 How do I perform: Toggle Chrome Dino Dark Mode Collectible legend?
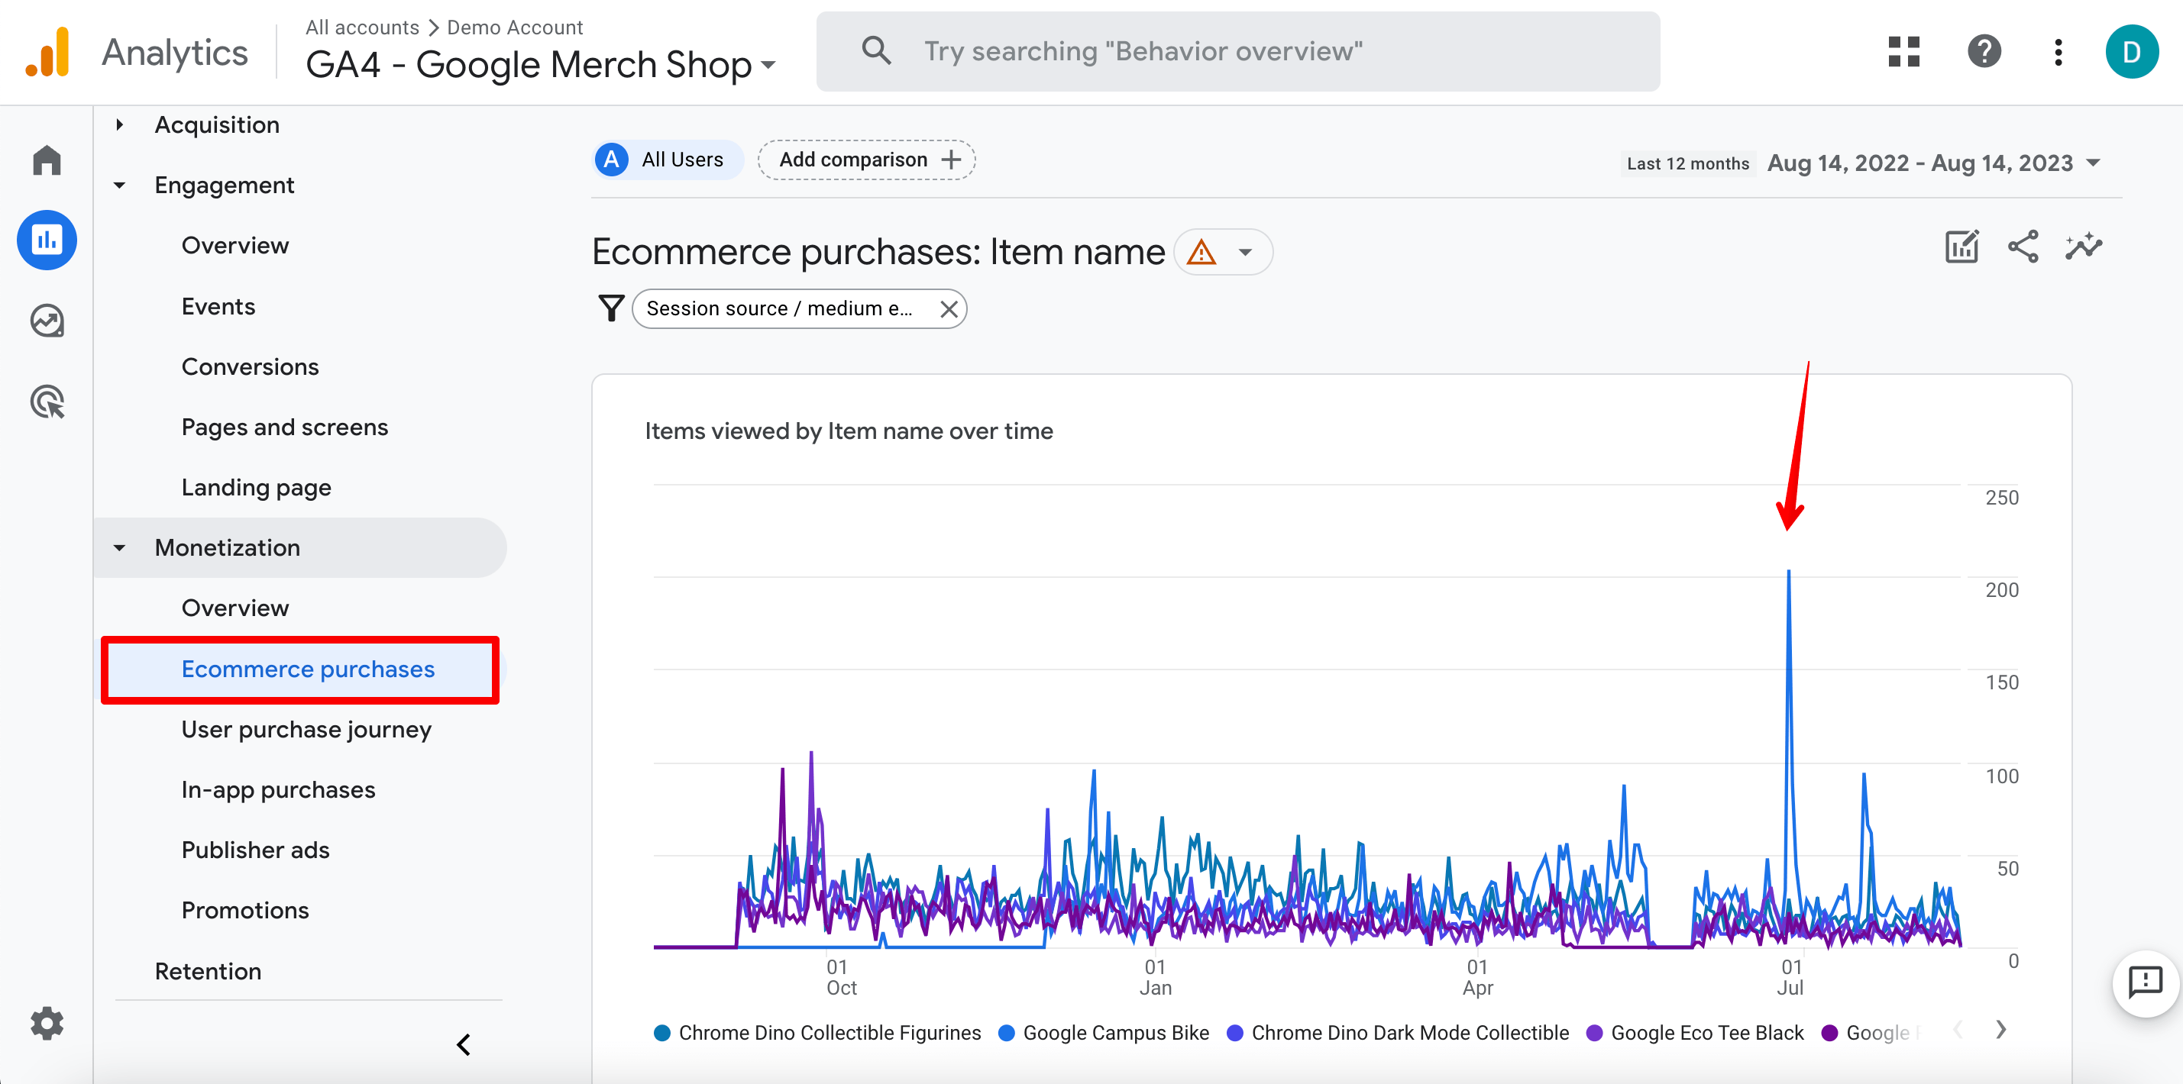(x=1399, y=1032)
